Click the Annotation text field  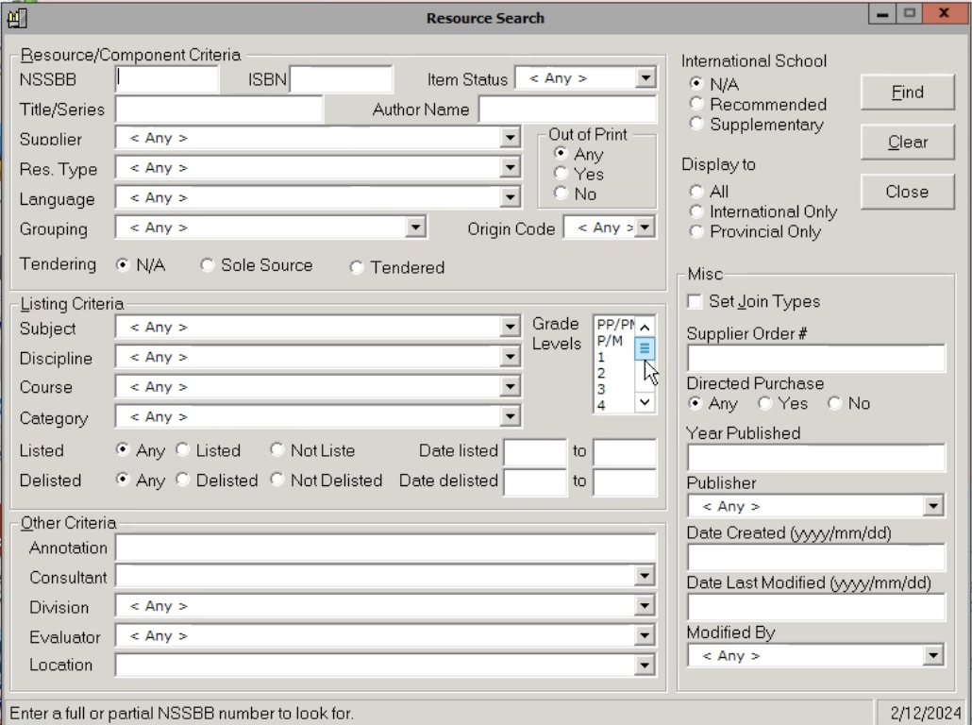[386, 547]
